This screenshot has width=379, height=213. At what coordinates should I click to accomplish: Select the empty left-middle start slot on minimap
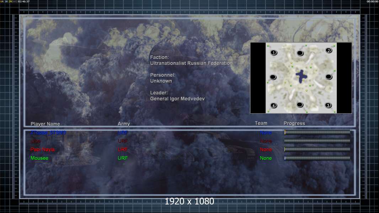(273, 77)
